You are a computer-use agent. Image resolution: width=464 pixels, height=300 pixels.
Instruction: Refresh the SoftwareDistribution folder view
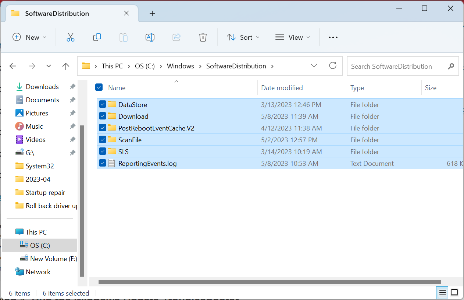coord(333,66)
